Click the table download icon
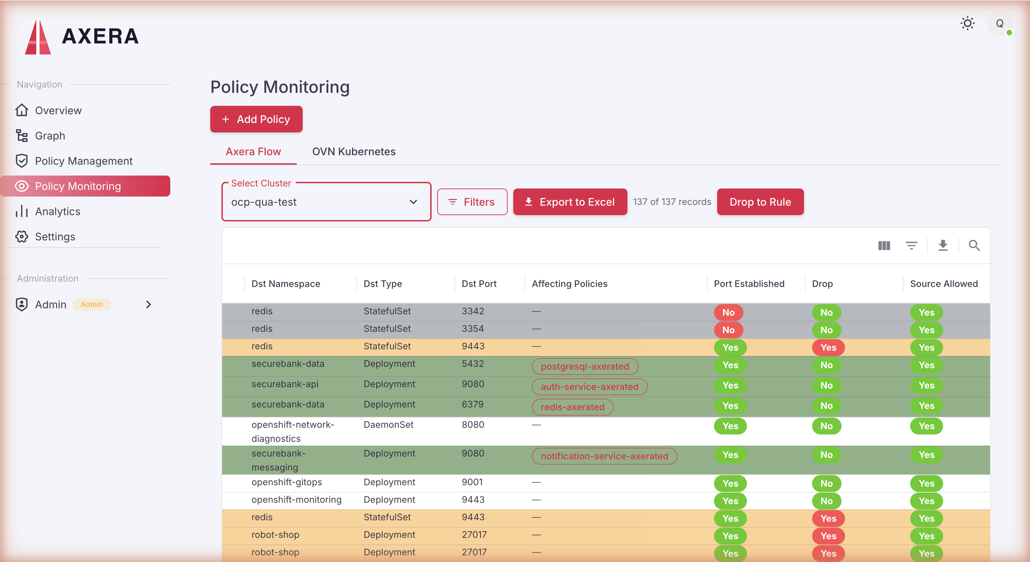1030x562 pixels. (943, 245)
